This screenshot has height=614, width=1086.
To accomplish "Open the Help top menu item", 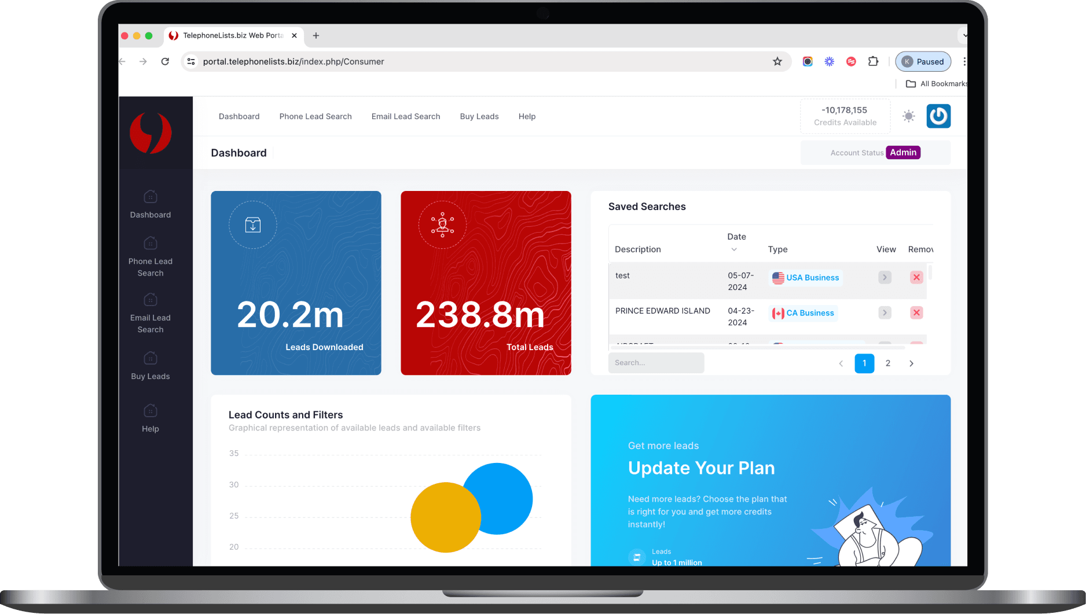I will [527, 116].
